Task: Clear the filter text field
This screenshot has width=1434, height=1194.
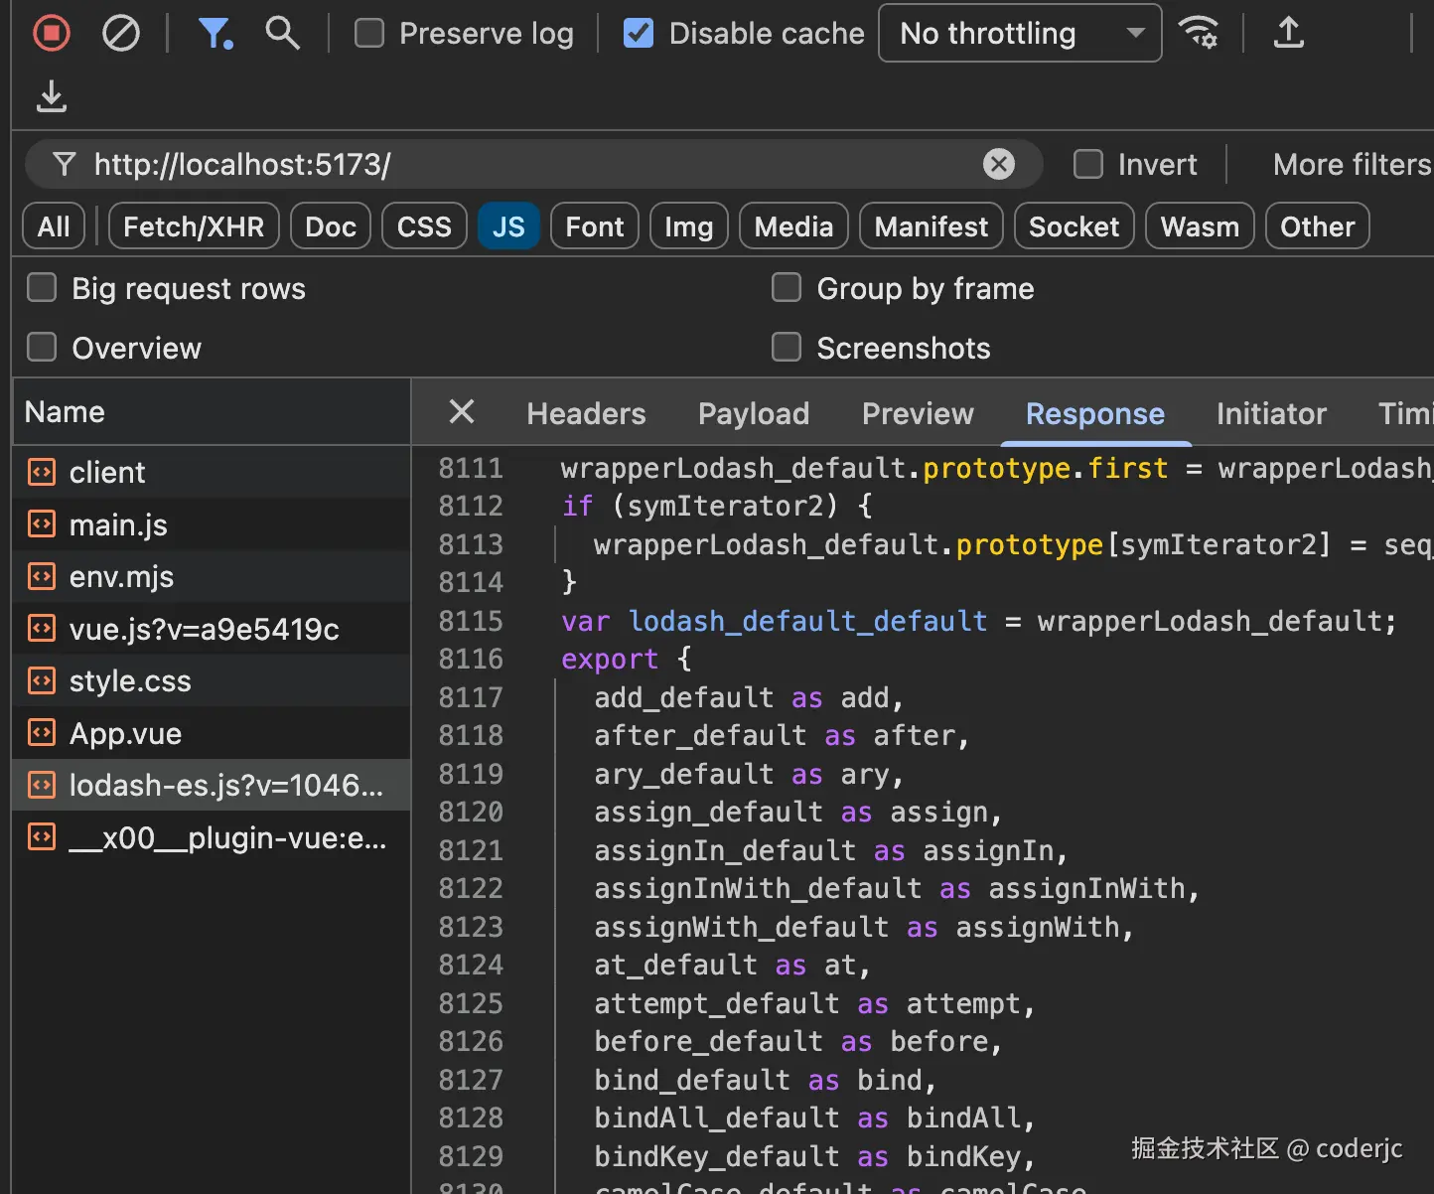Action: [x=998, y=164]
